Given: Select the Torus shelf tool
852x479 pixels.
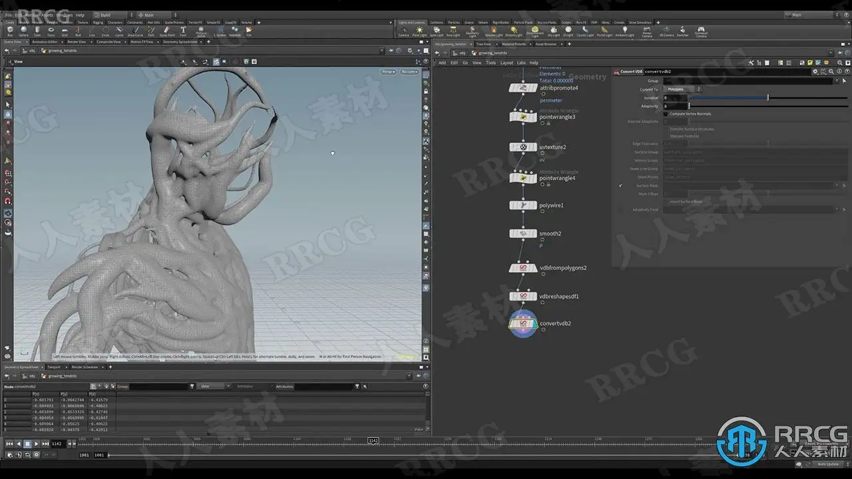Looking at the screenshot, I should 51,31.
